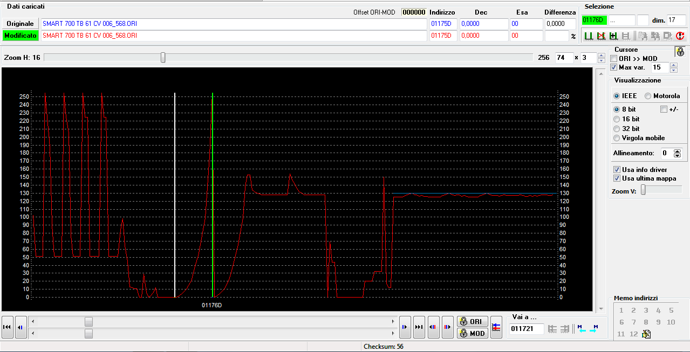Click the selection start marker icon

coord(589,36)
